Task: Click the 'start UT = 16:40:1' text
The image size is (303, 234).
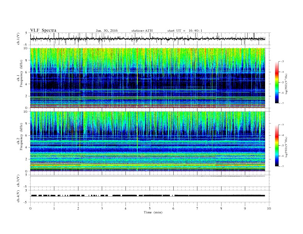Action: click(185, 31)
